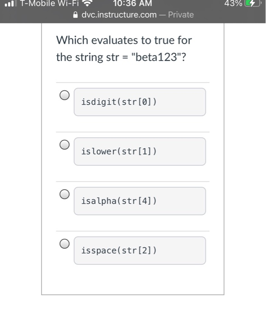Select the isalpha(str[4]) radio button

tap(65, 194)
